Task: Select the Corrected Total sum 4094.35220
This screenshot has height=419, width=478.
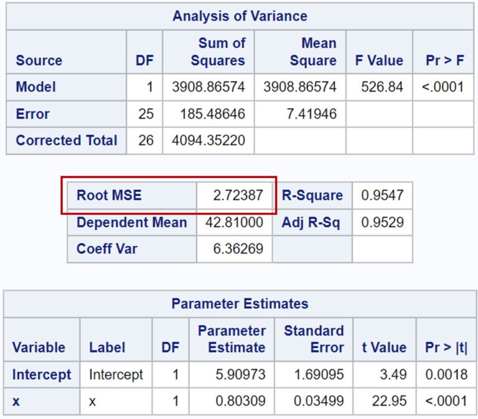Action: click(x=209, y=141)
